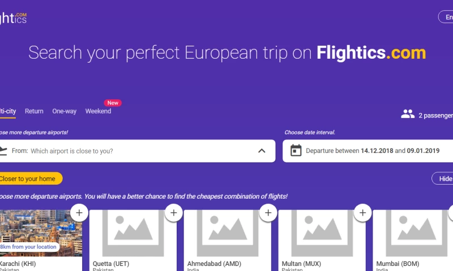
Task: Focus the 'Which airport is close to you' field
Action: (x=142, y=151)
